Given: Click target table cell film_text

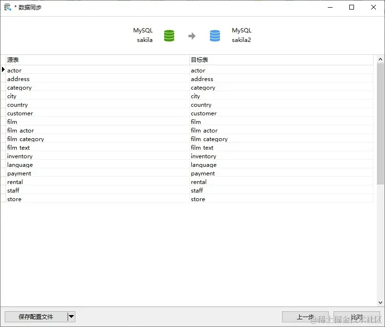Looking at the screenshot, I should pyautogui.click(x=281, y=147).
